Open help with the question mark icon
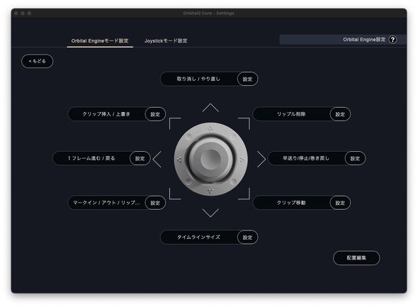 click(x=392, y=40)
